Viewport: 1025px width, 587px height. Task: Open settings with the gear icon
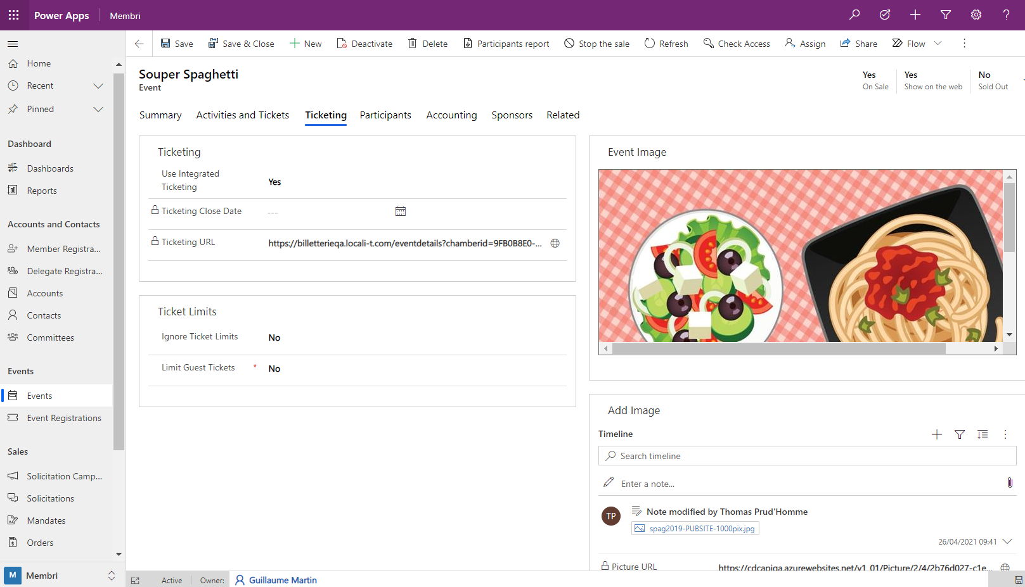point(976,14)
